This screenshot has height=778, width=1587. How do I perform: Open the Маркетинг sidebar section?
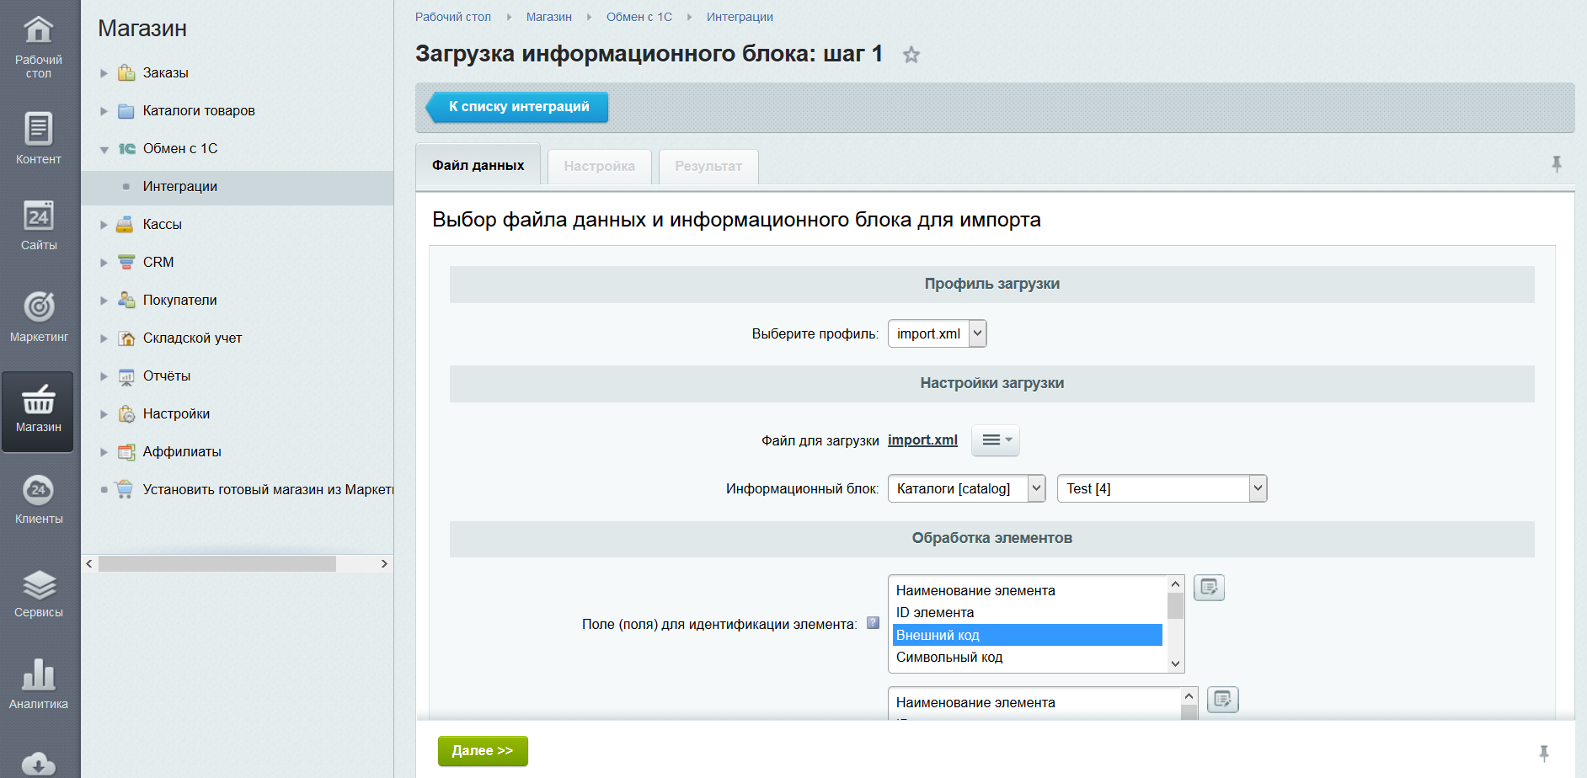[x=39, y=317]
